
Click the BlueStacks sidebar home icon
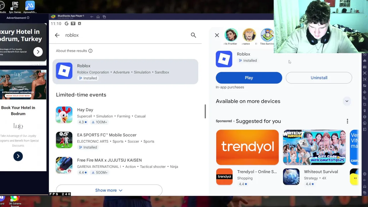[x=365, y=187]
